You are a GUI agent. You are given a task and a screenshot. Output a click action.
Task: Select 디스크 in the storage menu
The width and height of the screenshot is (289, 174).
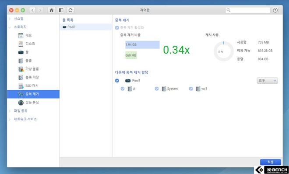click(x=30, y=44)
